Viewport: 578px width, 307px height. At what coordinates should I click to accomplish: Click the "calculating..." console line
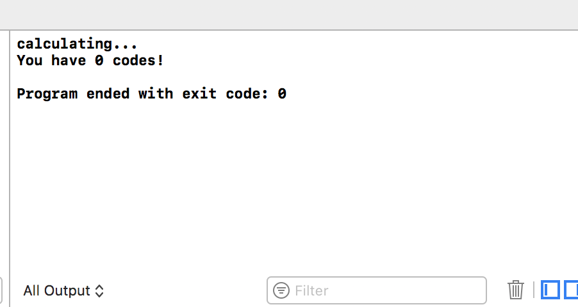[x=77, y=44]
